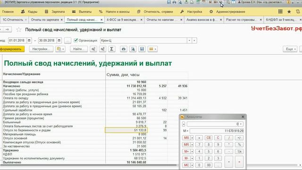
Task: Click calculator CE button
Action: [209, 138]
